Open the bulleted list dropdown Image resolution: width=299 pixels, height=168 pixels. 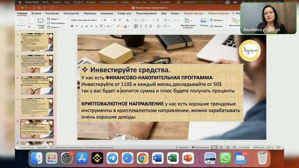click(x=139, y=20)
